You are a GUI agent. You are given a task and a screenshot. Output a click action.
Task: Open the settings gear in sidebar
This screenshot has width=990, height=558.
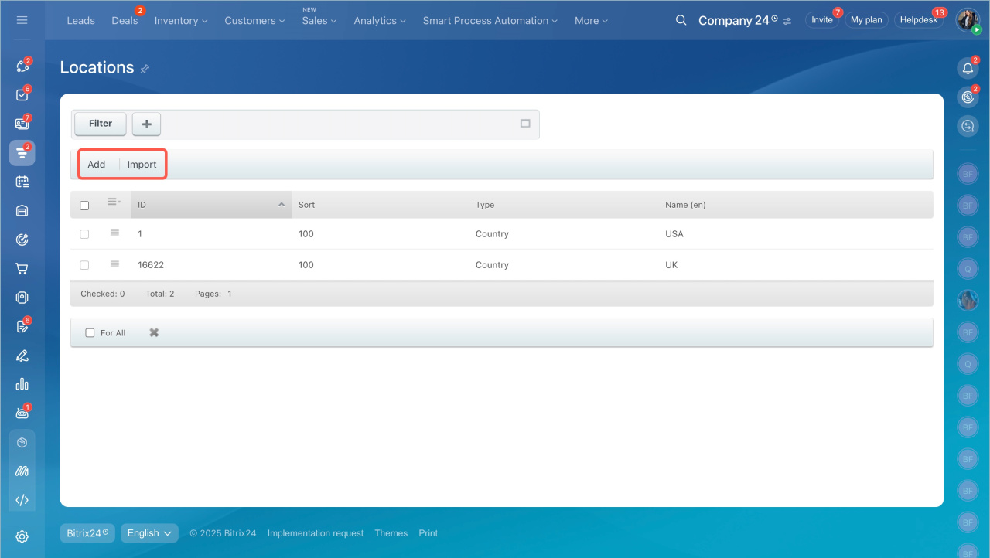pyautogui.click(x=22, y=536)
